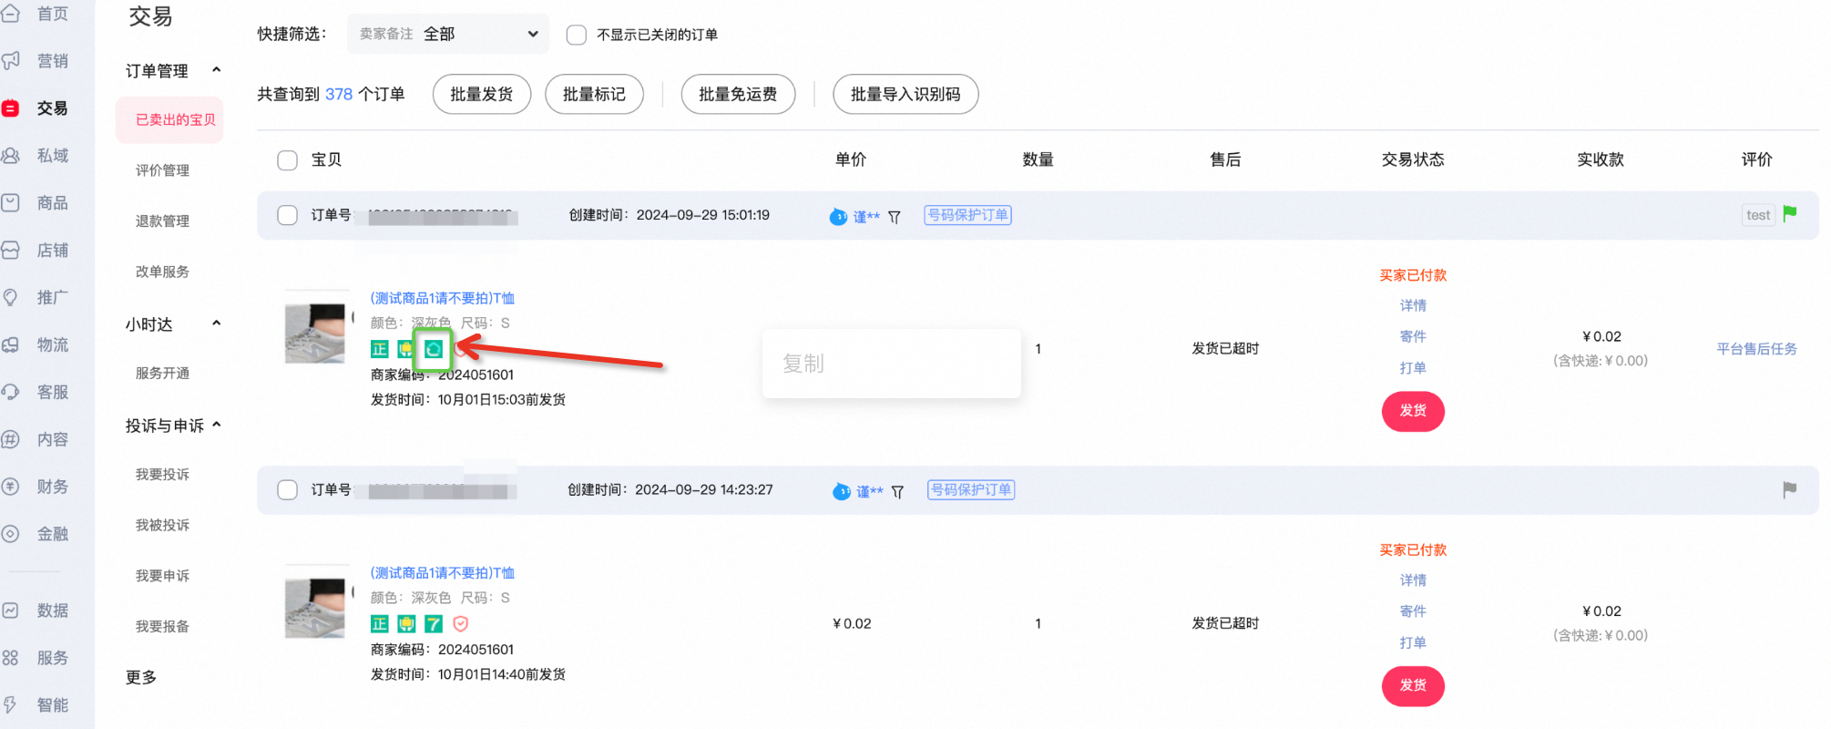This screenshot has width=1831, height=729.
Task: Open 退款管理 menu item
Action: (x=162, y=221)
